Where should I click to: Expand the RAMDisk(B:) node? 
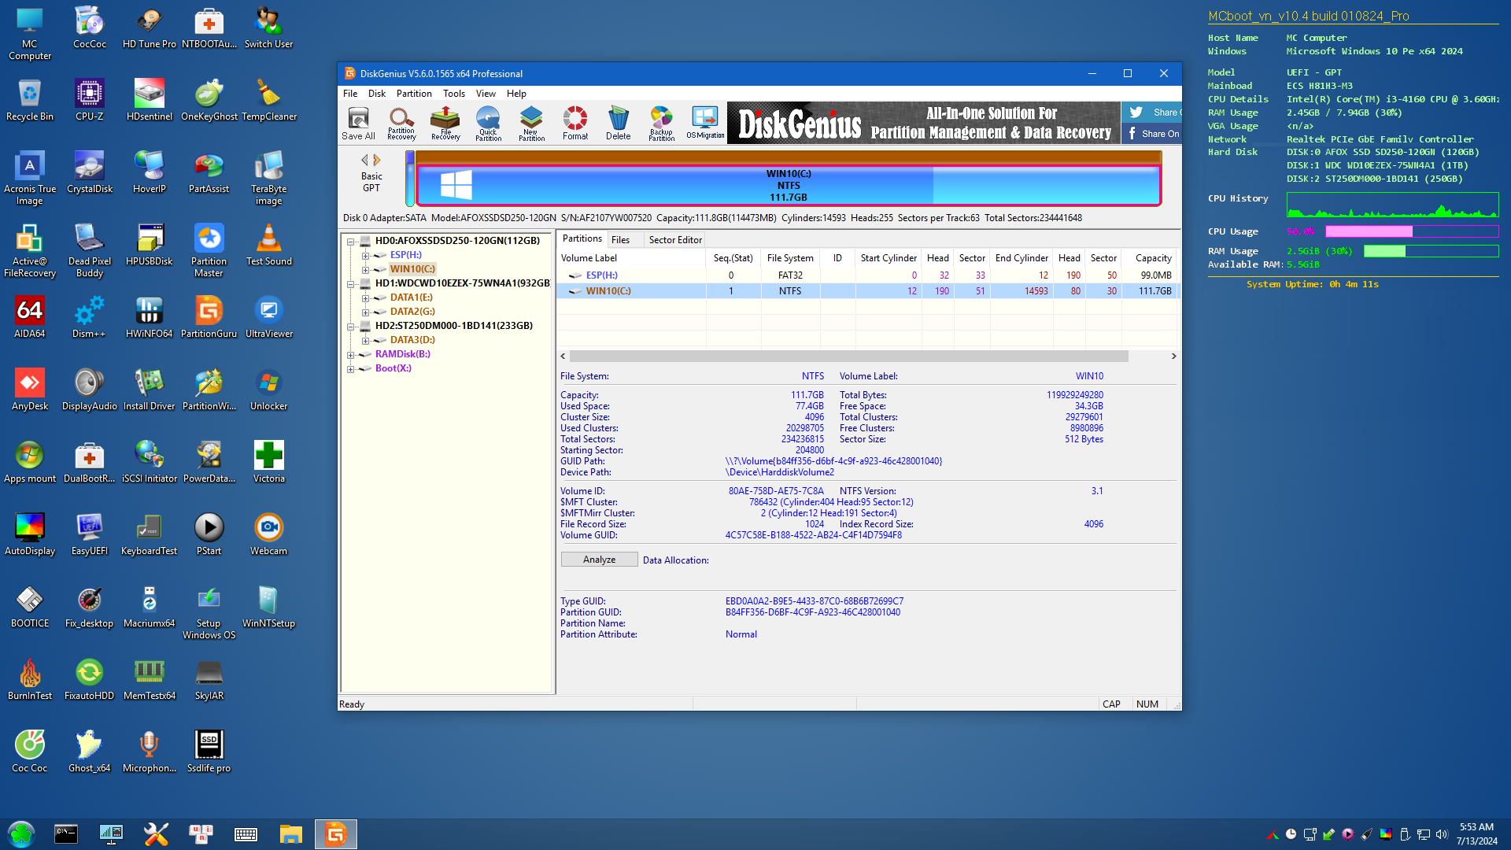point(351,354)
